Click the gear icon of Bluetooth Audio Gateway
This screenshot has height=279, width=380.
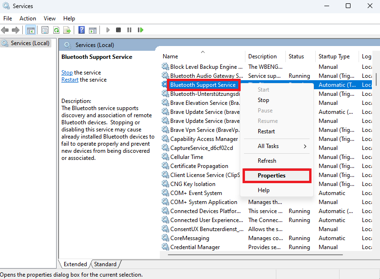[x=166, y=75]
